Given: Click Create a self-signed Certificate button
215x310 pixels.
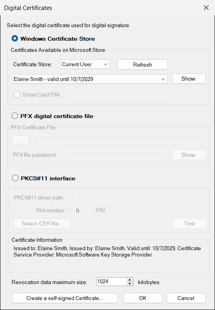Looking at the screenshot, I should (x=65, y=298).
